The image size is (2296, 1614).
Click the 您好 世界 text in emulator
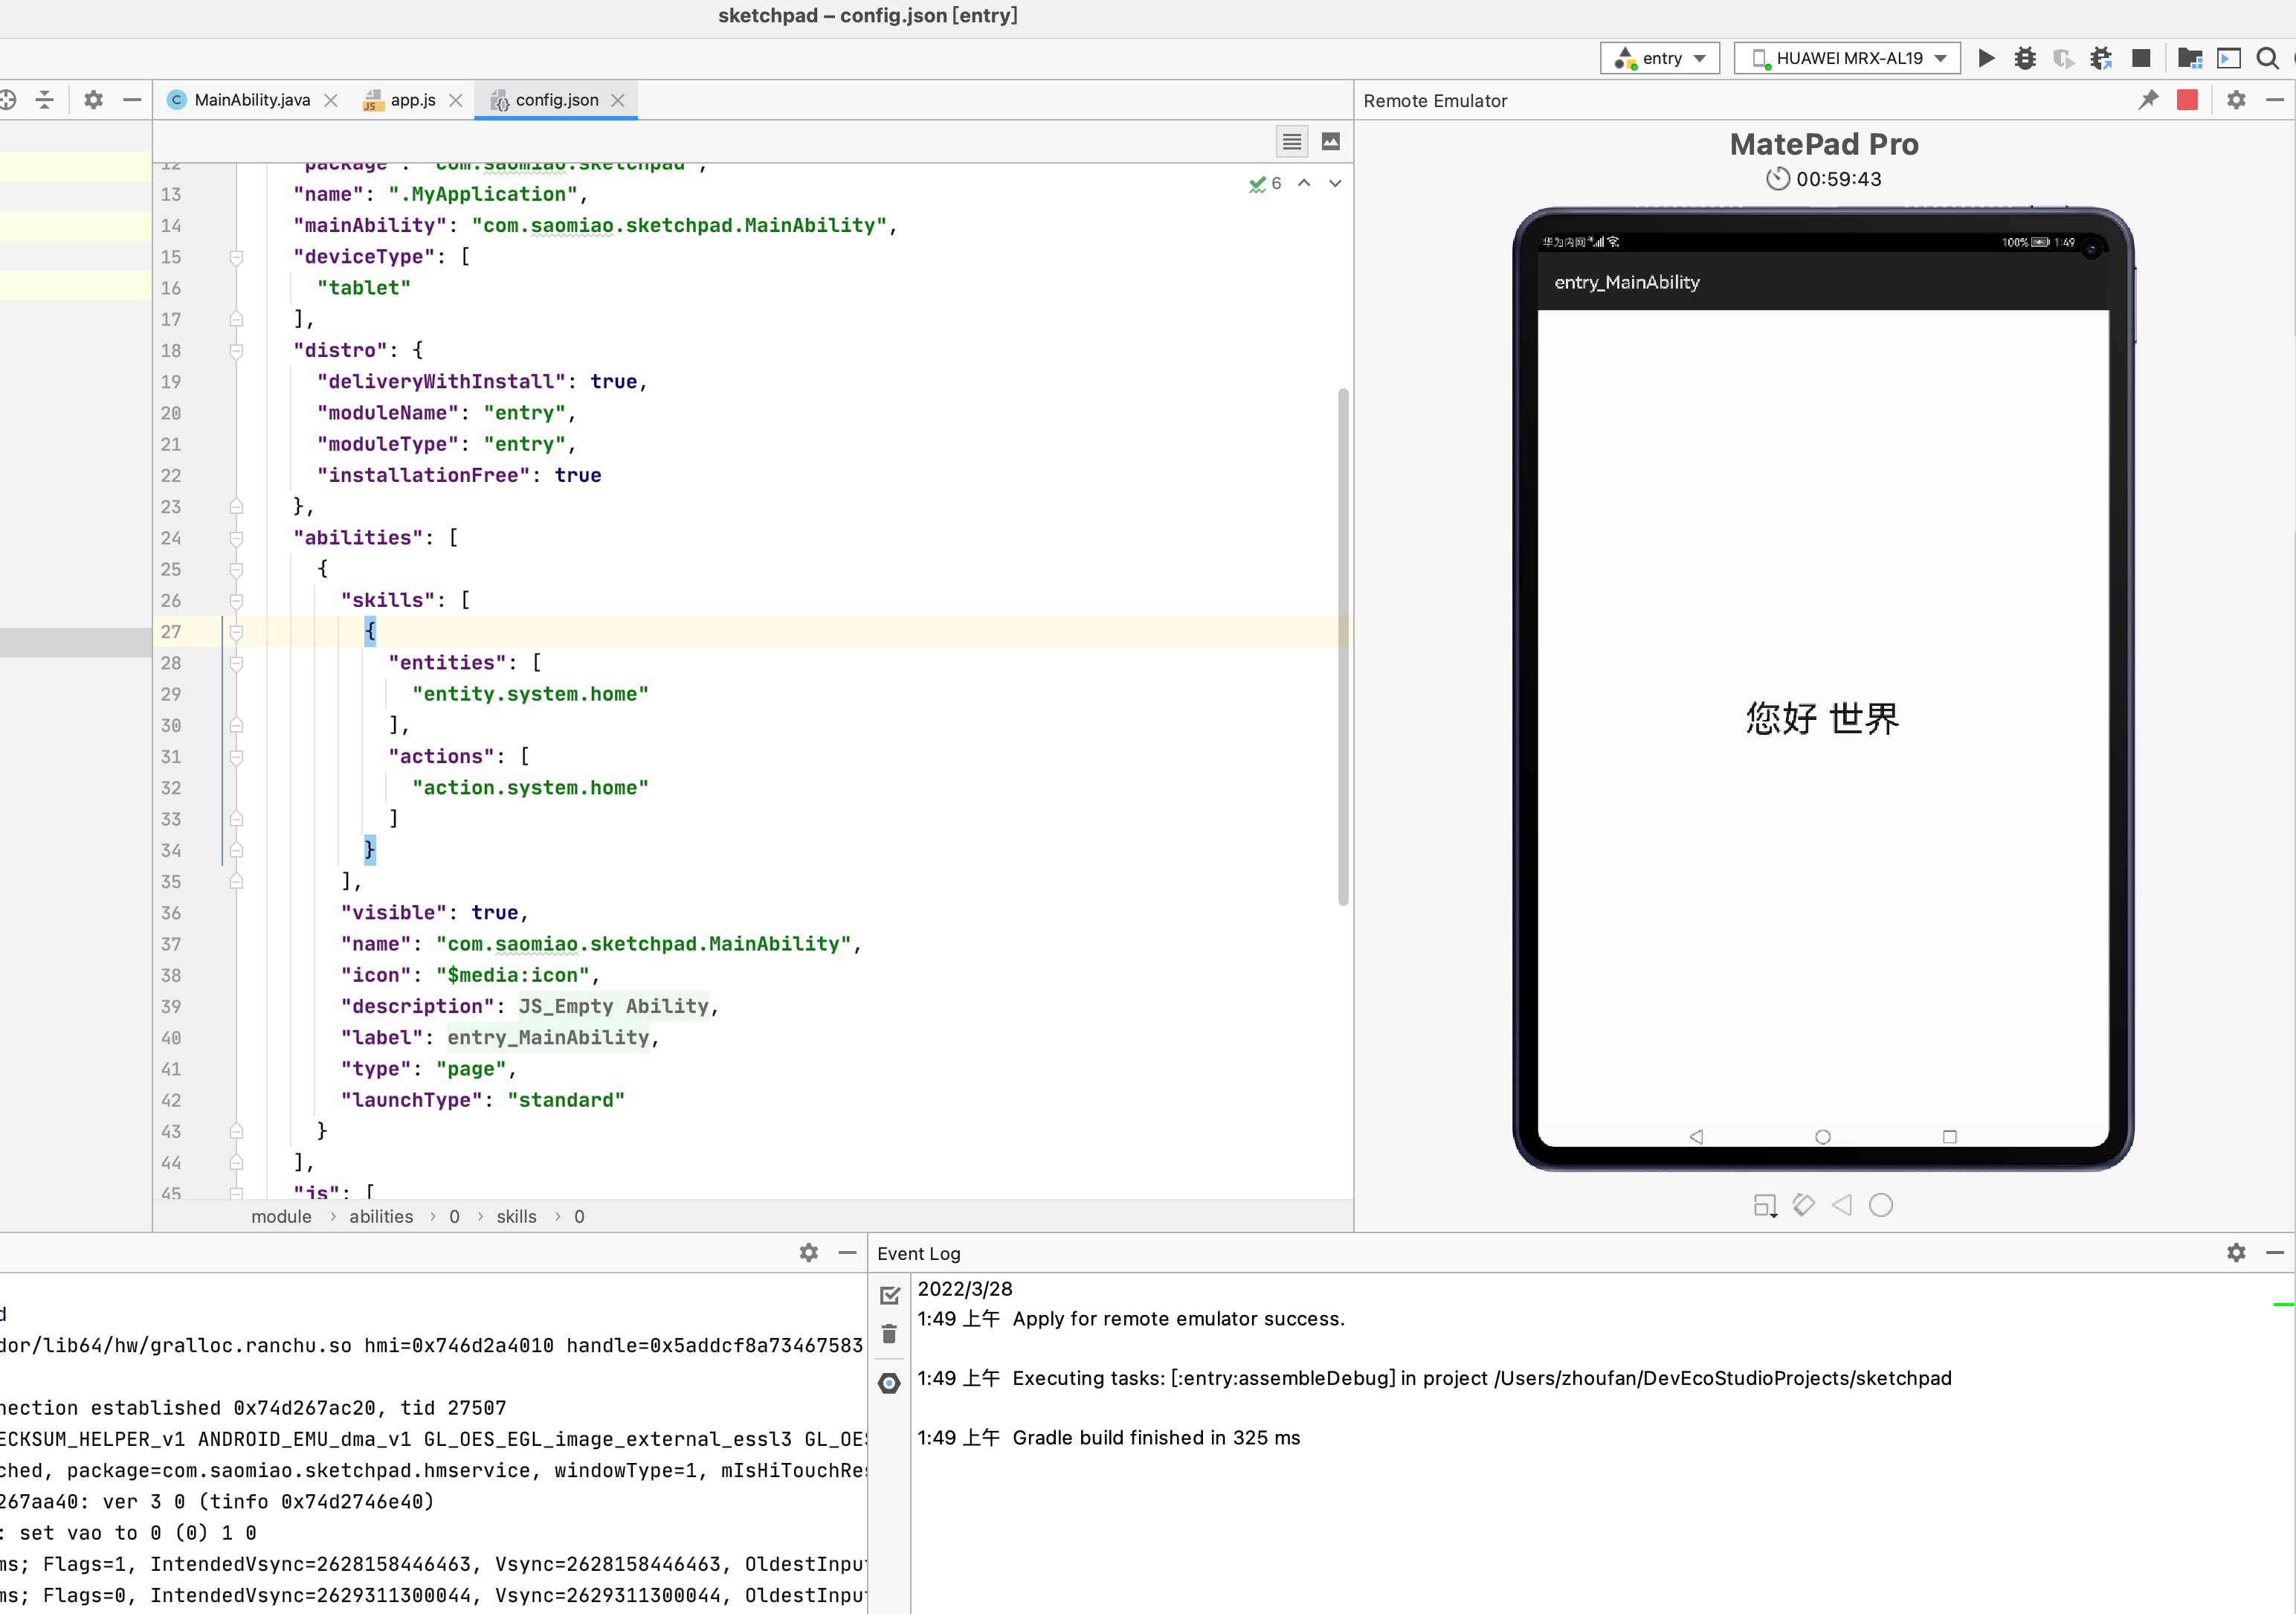pyautogui.click(x=1823, y=718)
